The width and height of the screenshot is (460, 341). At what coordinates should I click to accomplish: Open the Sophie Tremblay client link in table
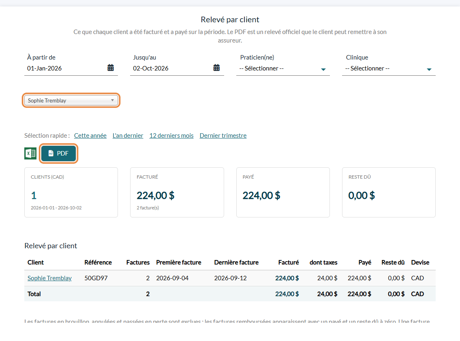(x=49, y=278)
